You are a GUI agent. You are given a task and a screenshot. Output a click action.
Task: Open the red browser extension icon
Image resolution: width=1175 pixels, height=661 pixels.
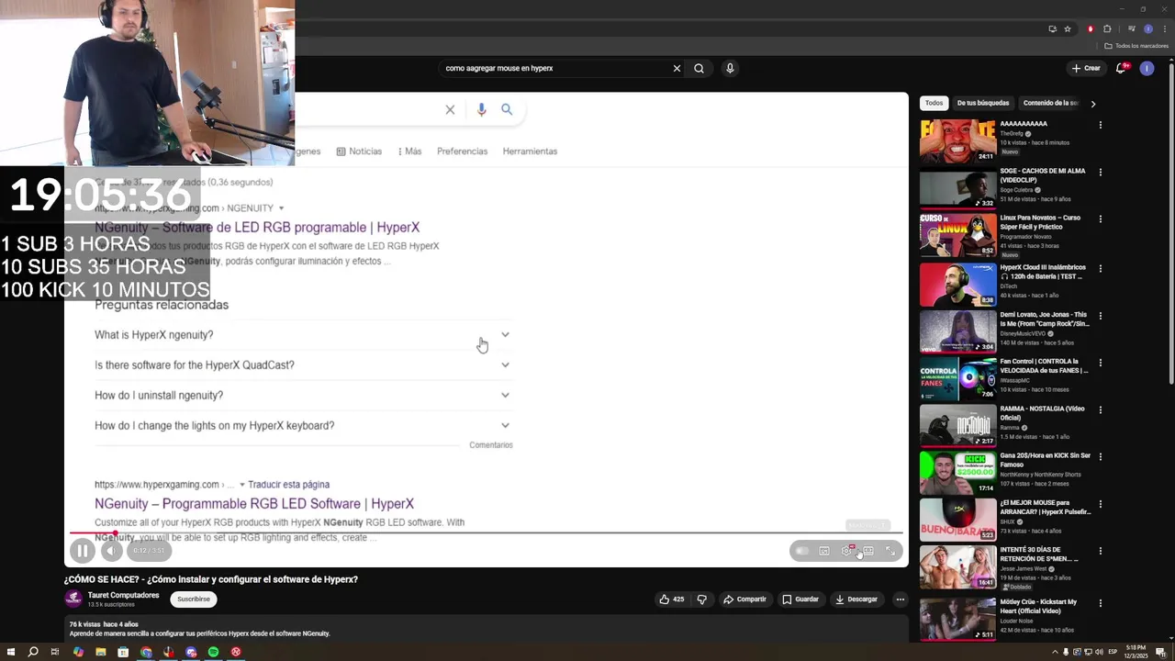click(1091, 28)
